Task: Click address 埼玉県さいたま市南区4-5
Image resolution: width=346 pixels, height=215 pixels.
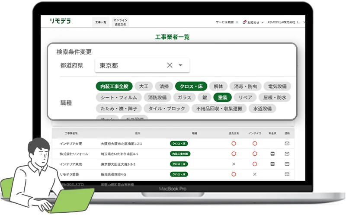Action: tap(119, 154)
